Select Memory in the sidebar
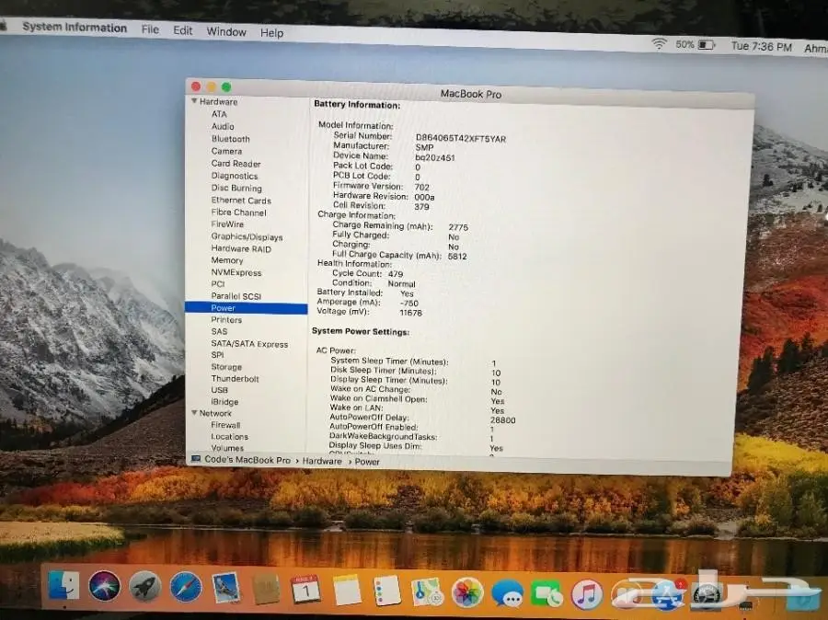 pos(227,260)
